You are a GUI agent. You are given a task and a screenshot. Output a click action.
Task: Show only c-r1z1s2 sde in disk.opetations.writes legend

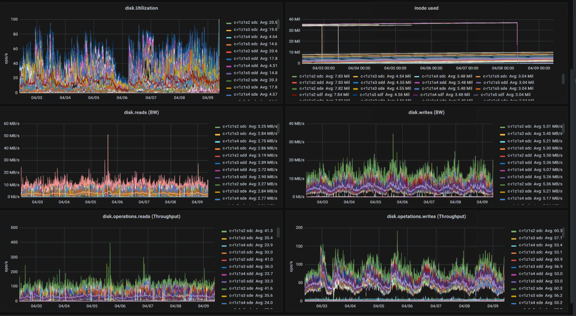(x=531, y=289)
